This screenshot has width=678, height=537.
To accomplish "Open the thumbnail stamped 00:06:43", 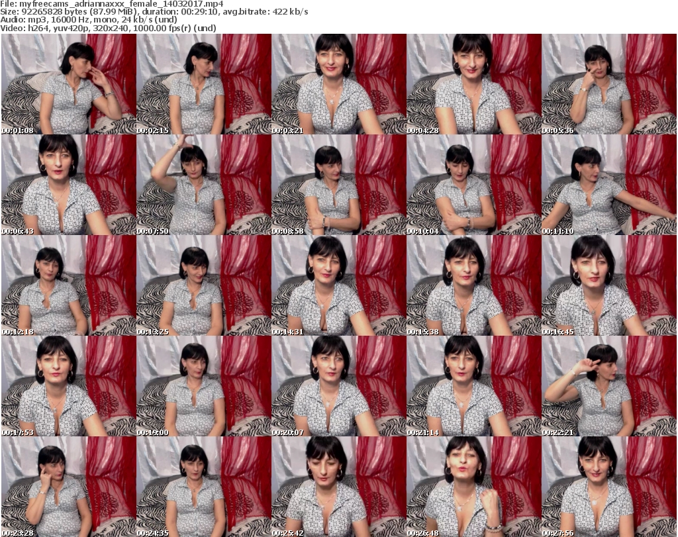I will coord(69,185).
